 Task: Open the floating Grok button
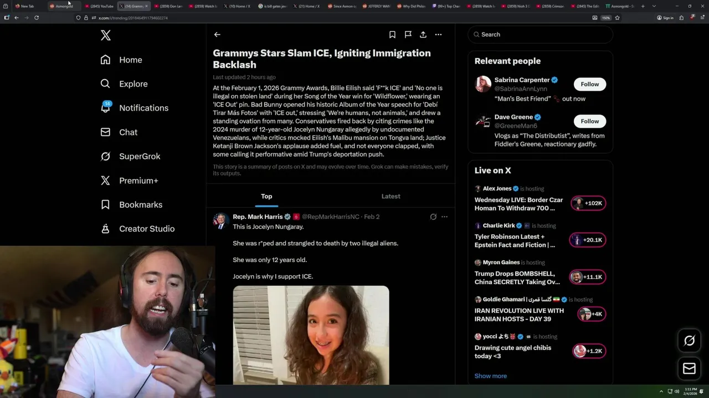point(689,341)
